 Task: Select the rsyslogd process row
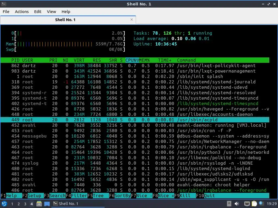coord(135,163)
